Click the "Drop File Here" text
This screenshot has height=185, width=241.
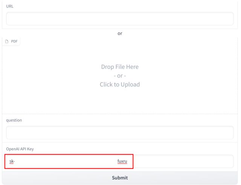pyautogui.click(x=120, y=67)
